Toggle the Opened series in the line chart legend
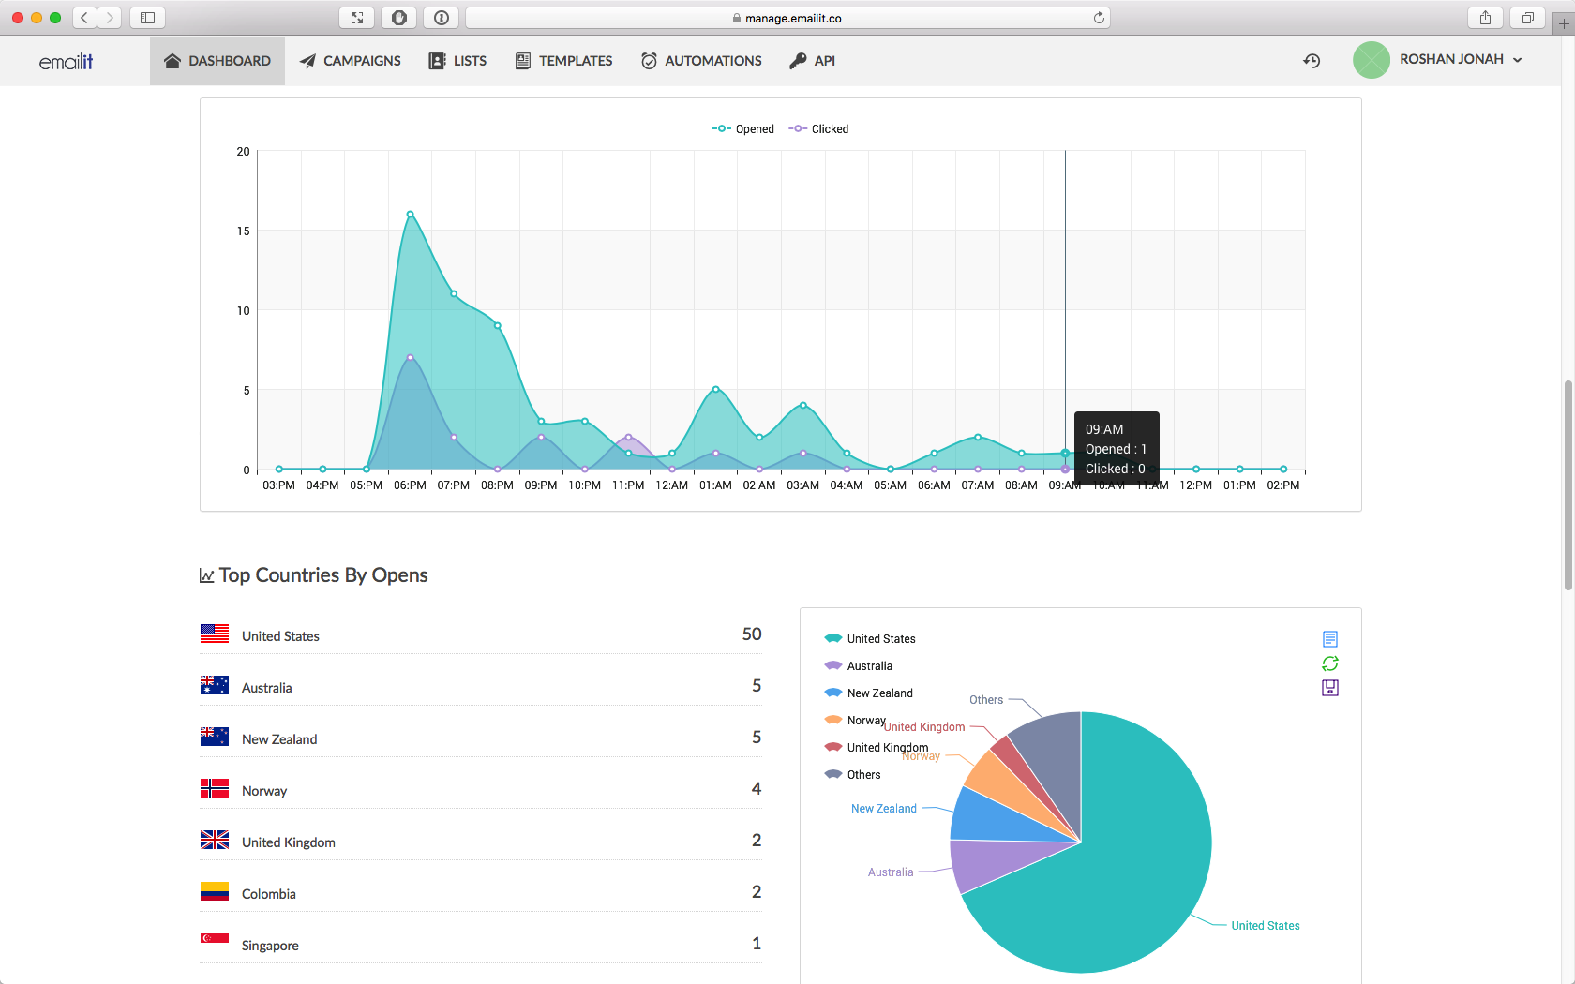1575x984 pixels. [x=743, y=128]
